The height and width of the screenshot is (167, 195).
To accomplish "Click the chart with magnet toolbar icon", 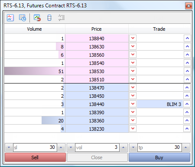I will point(37,18).
